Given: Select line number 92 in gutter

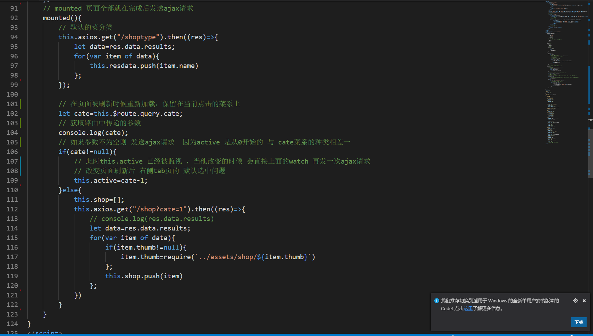Looking at the screenshot, I should point(14,18).
